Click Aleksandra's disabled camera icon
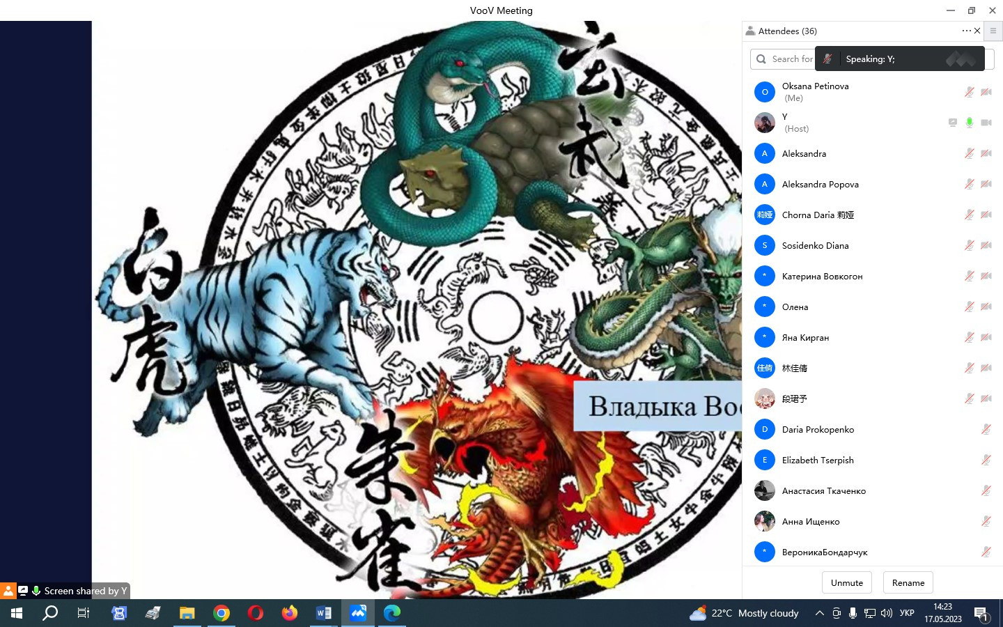The image size is (1003, 627). click(x=986, y=153)
